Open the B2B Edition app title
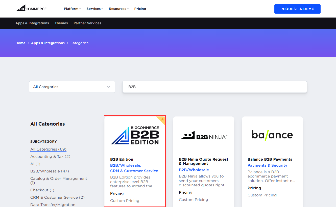The width and height of the screenshot is (336, 207). coord(122,159)
